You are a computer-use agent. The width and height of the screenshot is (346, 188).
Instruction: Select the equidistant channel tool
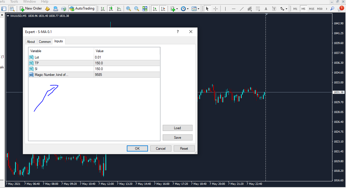click(x=250, y=9)
